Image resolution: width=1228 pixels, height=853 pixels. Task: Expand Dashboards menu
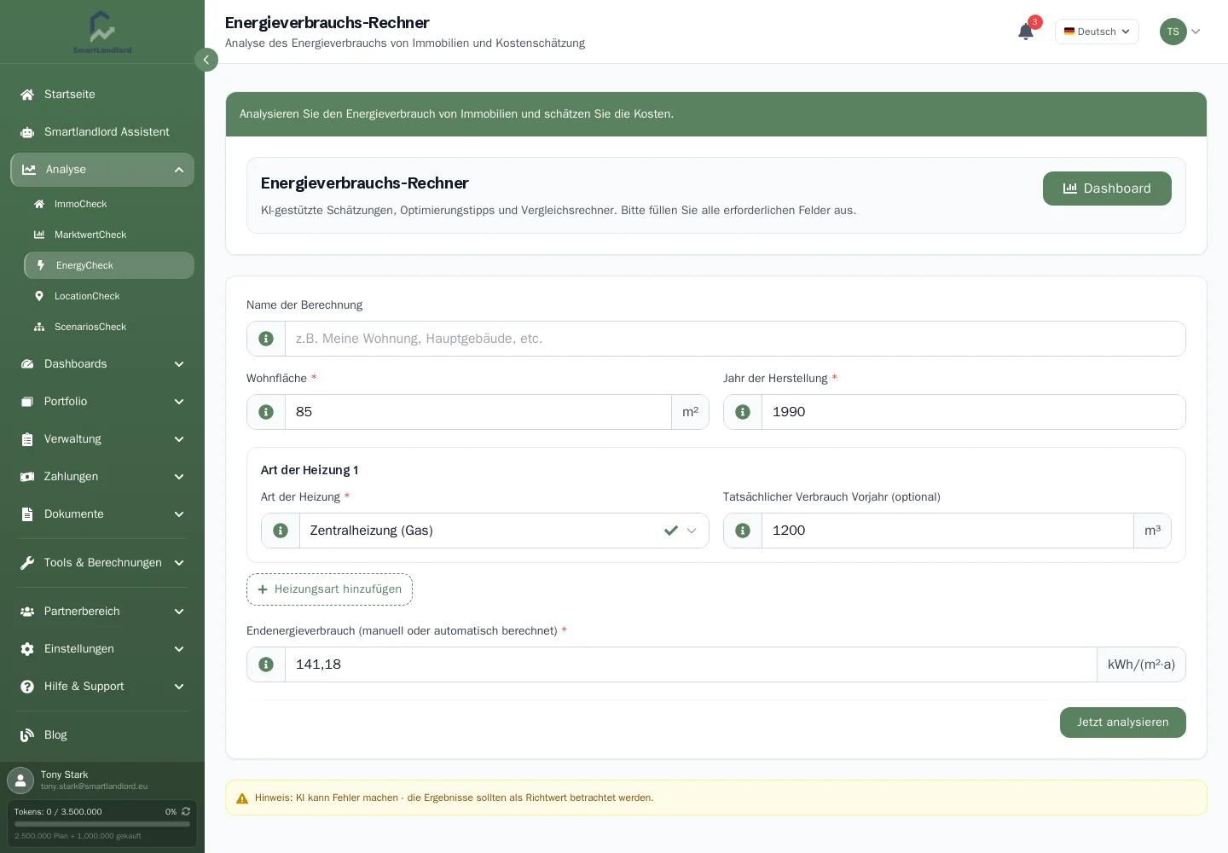pyautogui.click(x=102, y=364)
